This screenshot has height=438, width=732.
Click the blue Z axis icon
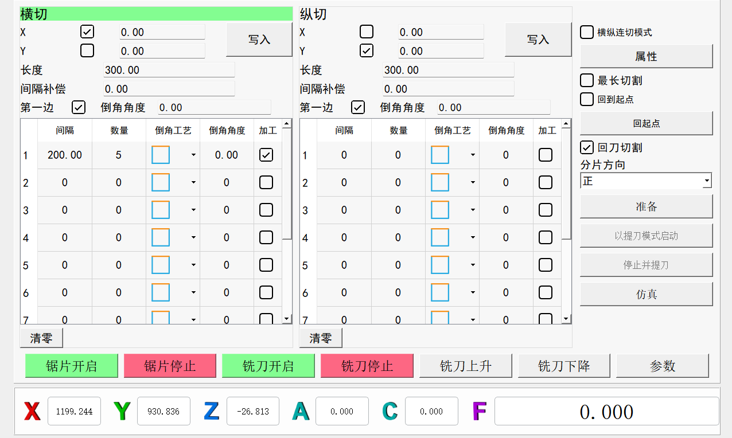pos(211,411)
